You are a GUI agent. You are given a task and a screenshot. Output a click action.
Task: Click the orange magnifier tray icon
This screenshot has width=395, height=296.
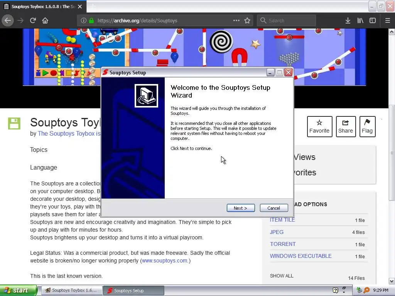coord(366,290)
